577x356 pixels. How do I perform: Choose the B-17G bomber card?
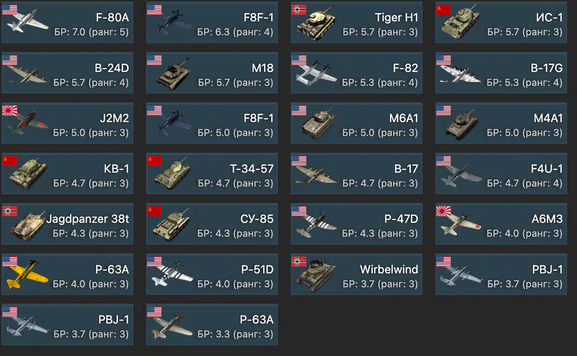[501, 73]
